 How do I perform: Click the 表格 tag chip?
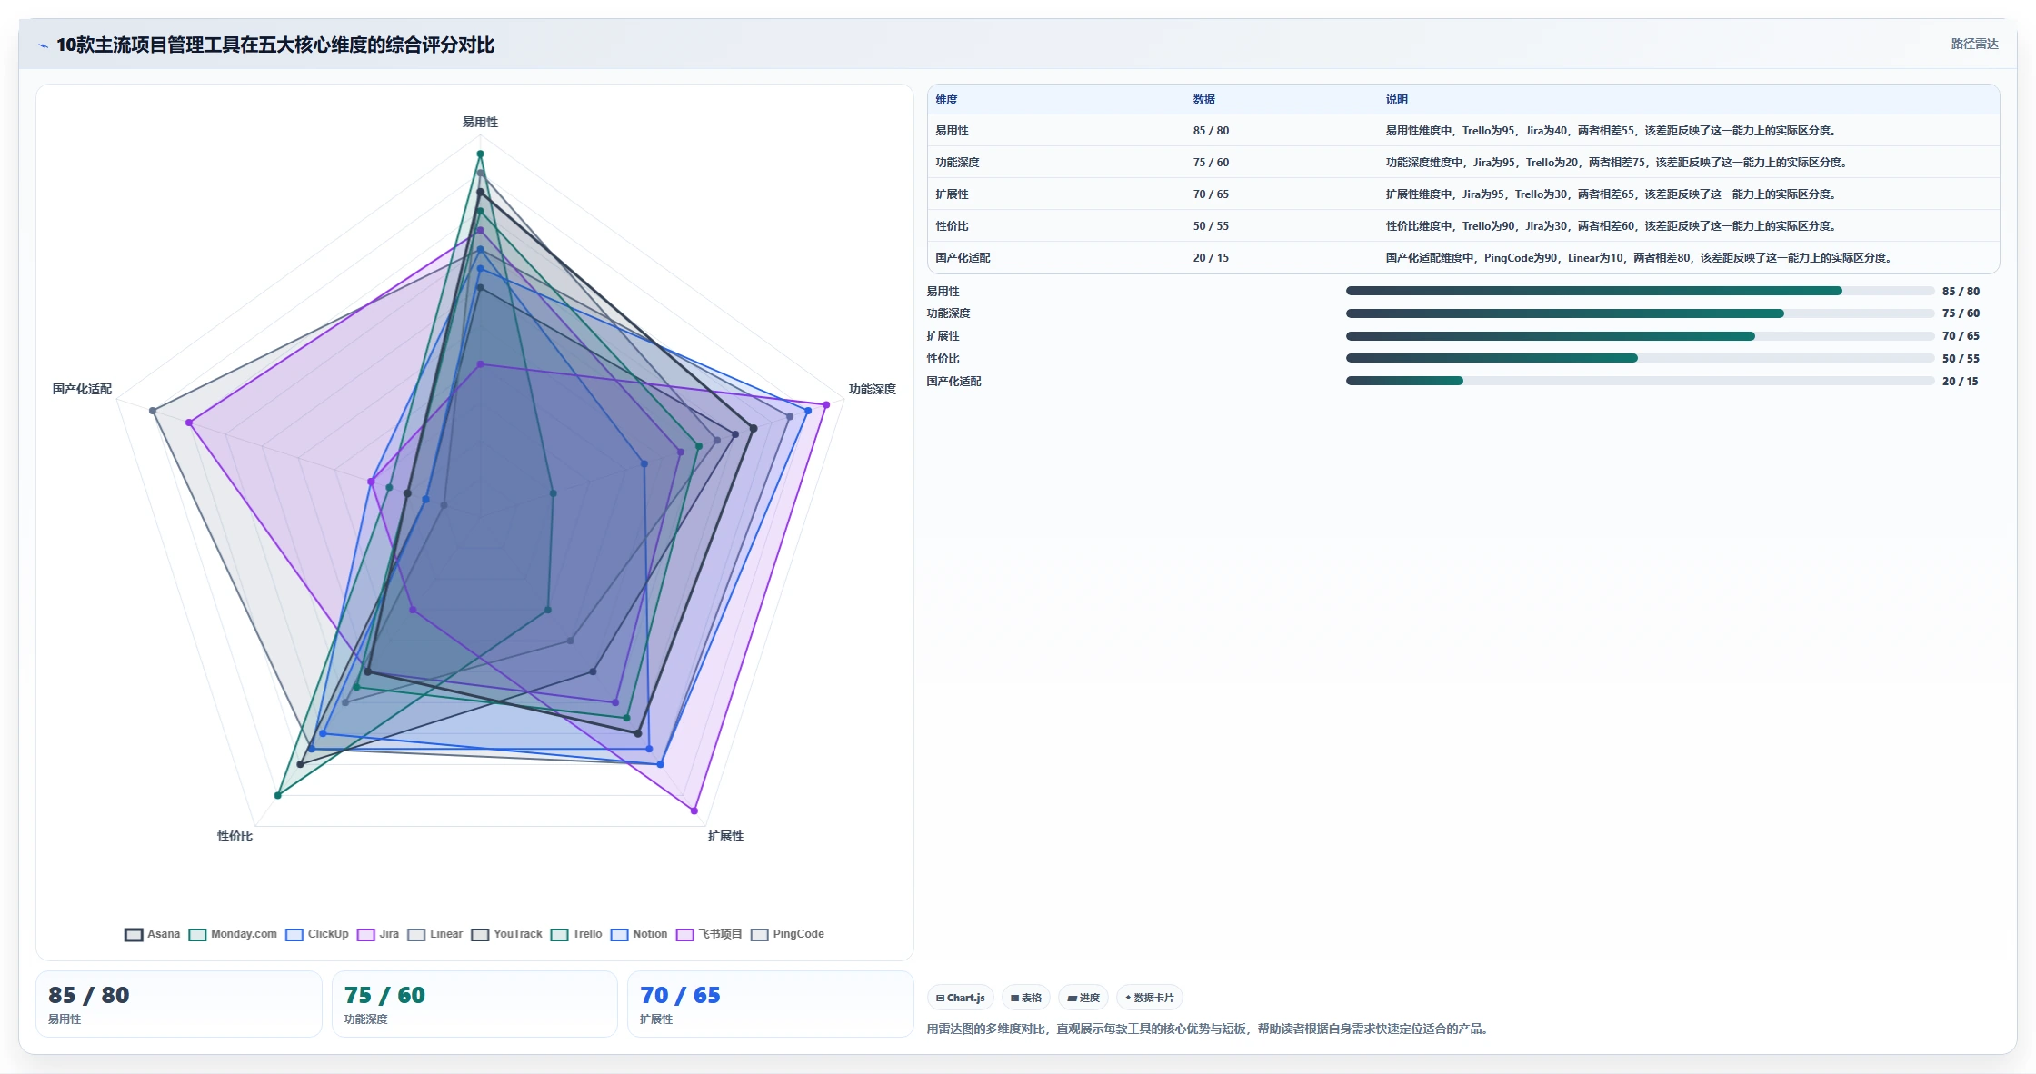click(x=1026, y=998)
